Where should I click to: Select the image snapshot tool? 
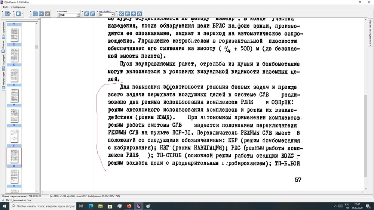pyautogui.click(x=41, y=14)
